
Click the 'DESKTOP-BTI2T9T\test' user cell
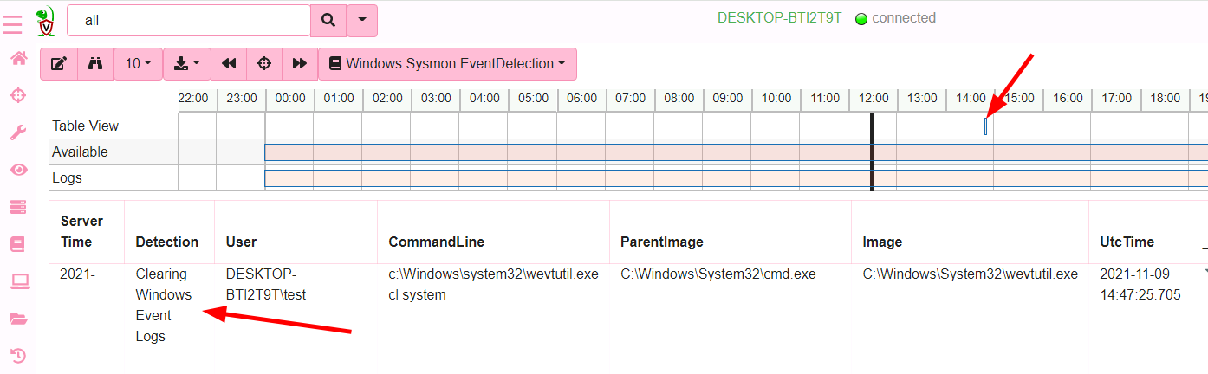pyautogui.click(x=266, y=285)
